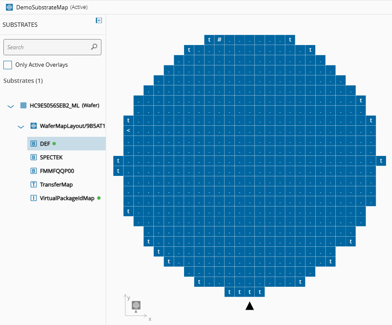Click the SUBSTRATES panel title
The width and height of the screenshot is (392, 325).
20,25
